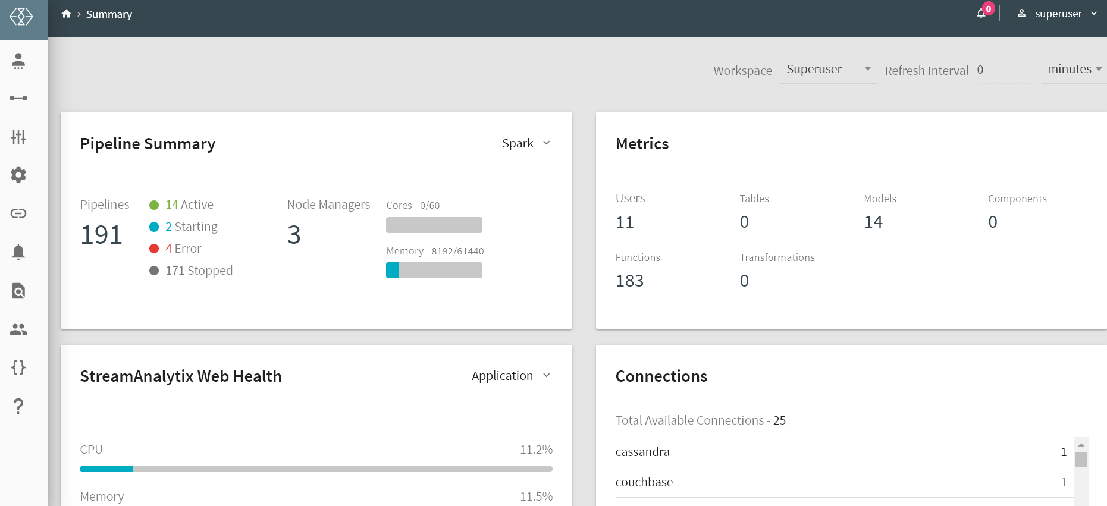Click the notification bell in header
The image size is (1107, 506).
981,13
